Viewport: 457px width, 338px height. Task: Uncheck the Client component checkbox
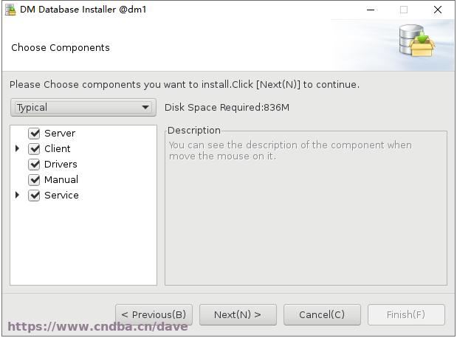coord(34,149)
